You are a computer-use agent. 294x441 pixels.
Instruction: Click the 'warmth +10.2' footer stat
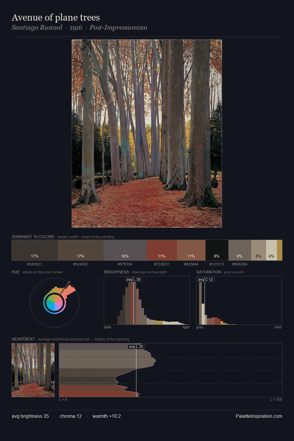coord(107,416)
